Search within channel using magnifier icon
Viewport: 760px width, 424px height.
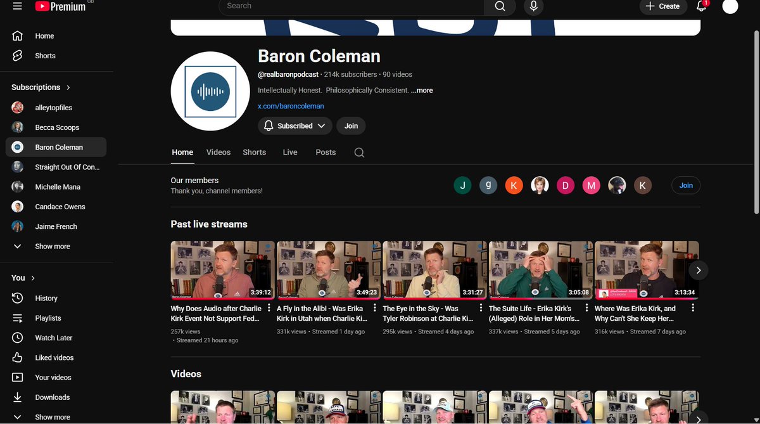(x=359, y=153)
